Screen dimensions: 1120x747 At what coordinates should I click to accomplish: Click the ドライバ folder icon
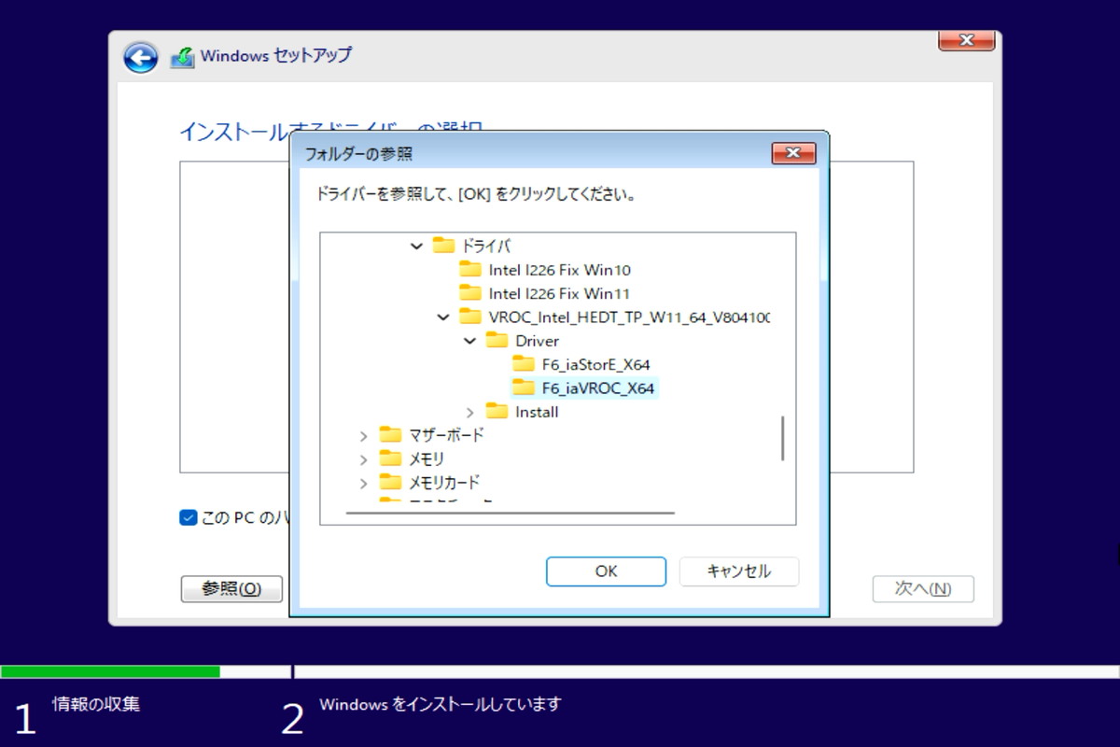[x=443, y=246]
